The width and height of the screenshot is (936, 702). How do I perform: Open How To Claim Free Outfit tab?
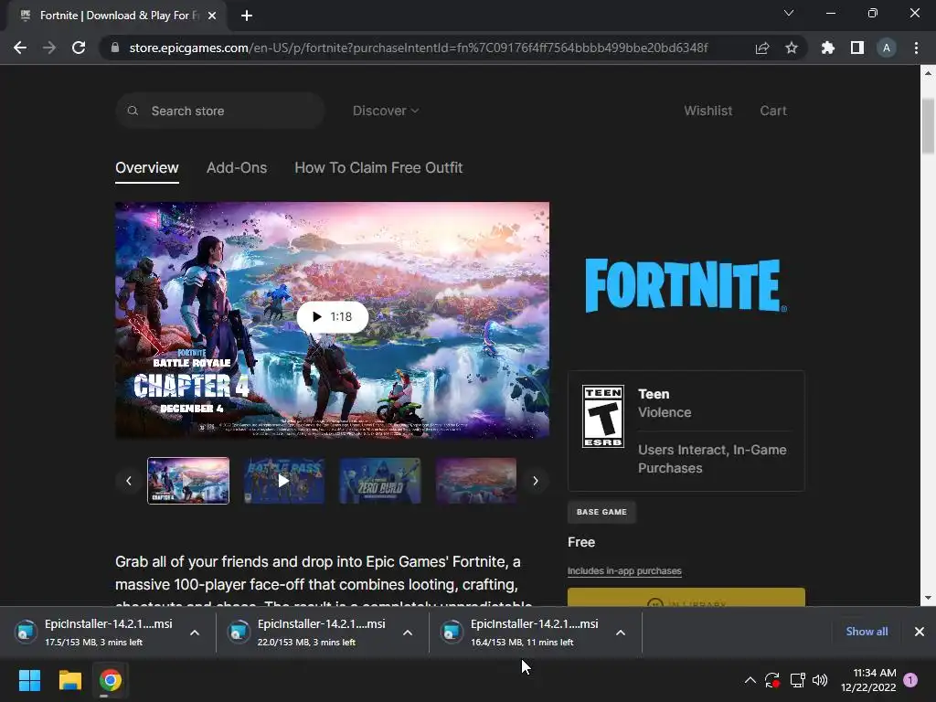coord(378,168)
